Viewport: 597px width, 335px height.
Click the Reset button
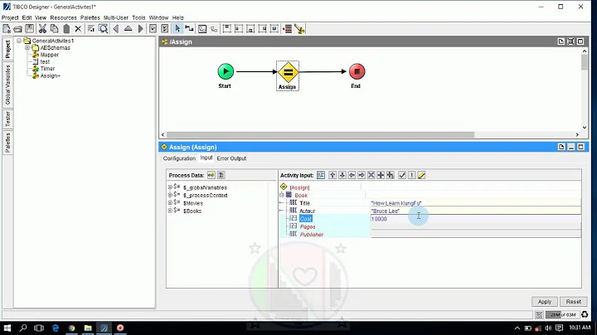pyautogui.click(x=574, y=302)
